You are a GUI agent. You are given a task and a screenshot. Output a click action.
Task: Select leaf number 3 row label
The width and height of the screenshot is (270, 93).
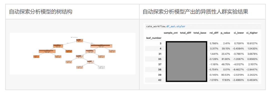pos(160,43)
